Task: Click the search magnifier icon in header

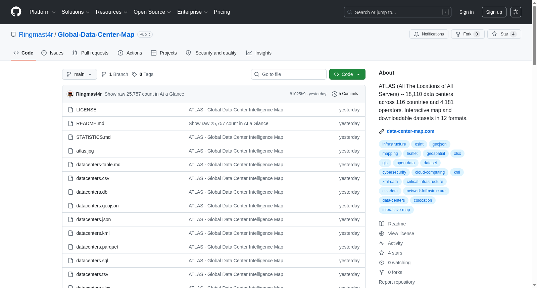Action: click(350, 12)
